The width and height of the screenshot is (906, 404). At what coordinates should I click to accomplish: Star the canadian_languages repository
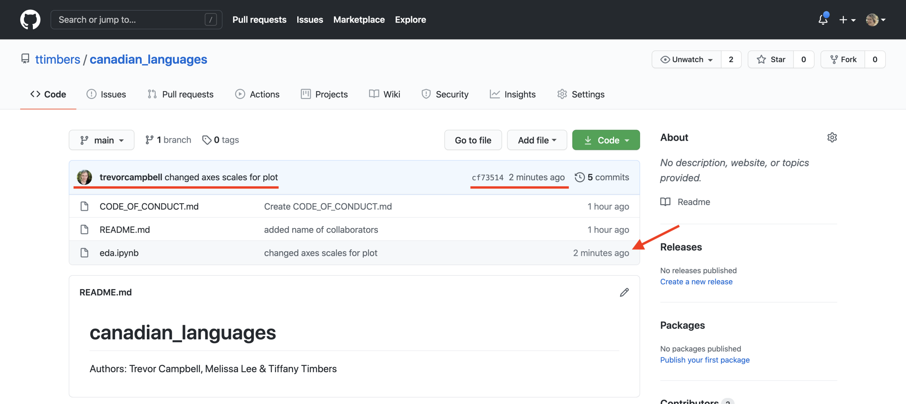click(771, 59)
